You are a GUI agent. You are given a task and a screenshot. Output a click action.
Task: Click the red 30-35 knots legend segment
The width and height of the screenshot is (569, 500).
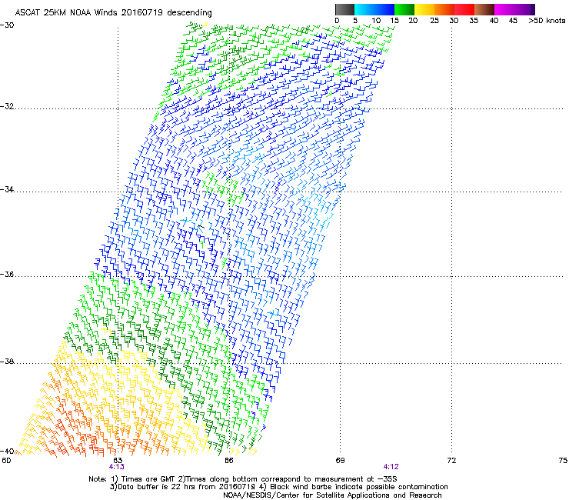tap(464, 9)
